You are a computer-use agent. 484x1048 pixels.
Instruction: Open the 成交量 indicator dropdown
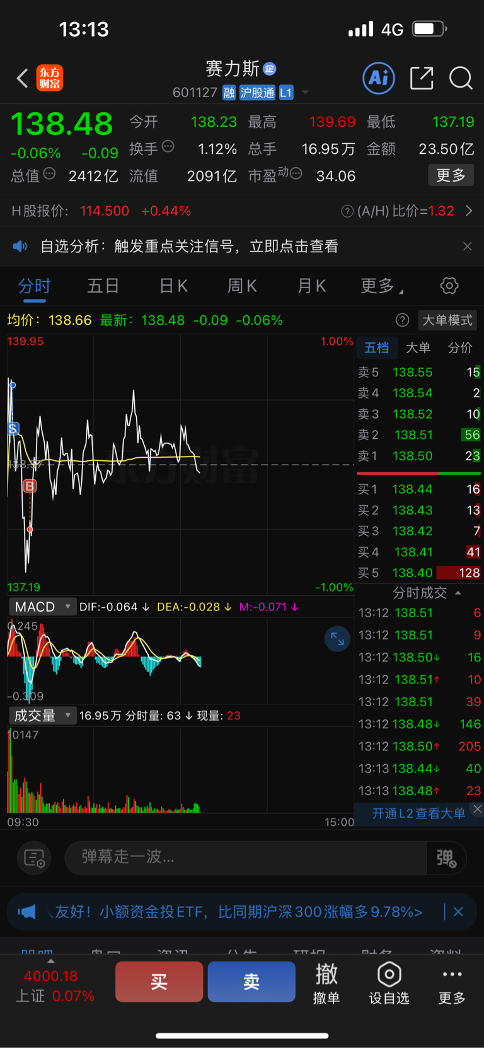[x=42, y=716]
